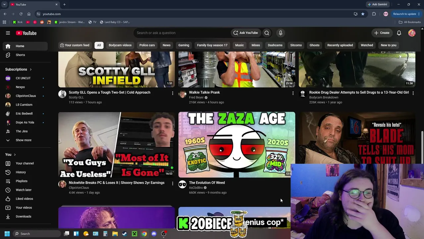Open more actions for Rookie Drug Dealer video

tap(413, 93)
